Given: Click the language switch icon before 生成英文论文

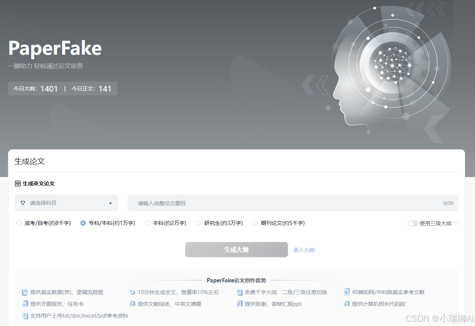Looking at the screenshot, I should pos(18,184).
